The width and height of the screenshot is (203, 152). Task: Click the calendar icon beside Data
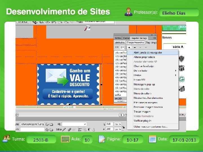pyautogui.click(x=152, y=139)
